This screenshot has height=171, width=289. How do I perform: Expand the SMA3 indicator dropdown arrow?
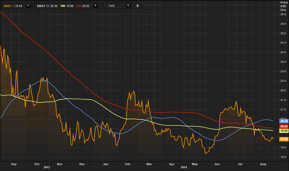[95, 6]
